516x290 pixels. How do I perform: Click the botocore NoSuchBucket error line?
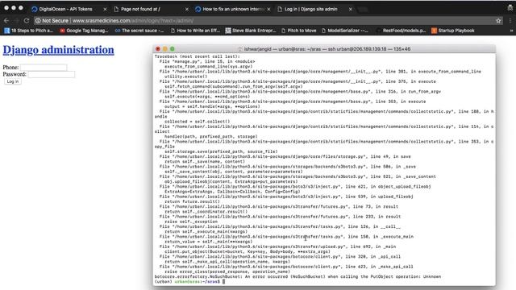(298, 277)
